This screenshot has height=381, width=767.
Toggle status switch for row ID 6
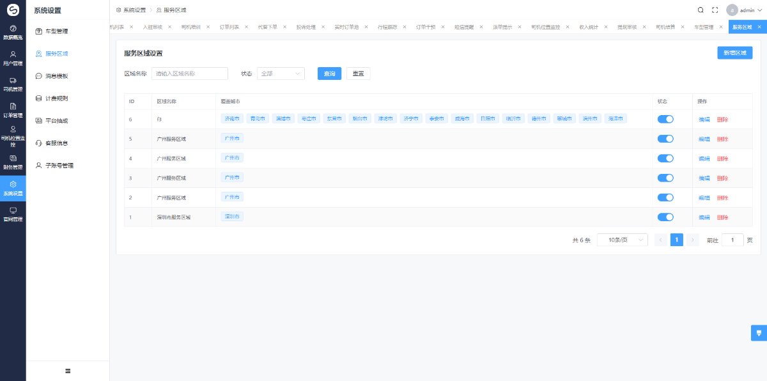(x=665, y=119)
